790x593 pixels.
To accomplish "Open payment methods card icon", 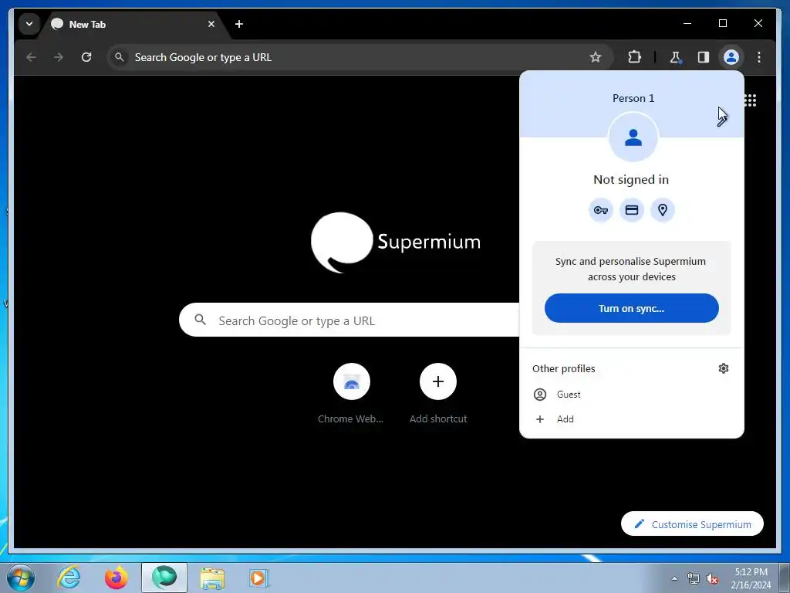I will pos(632,210).
